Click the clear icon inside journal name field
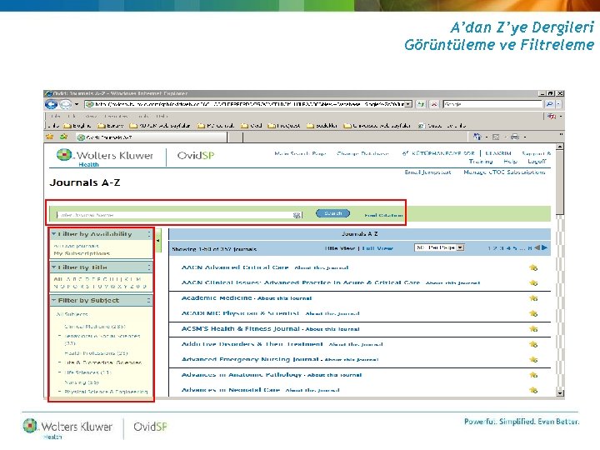The height and width of the screenshot is (450, 600). [297, 215]
